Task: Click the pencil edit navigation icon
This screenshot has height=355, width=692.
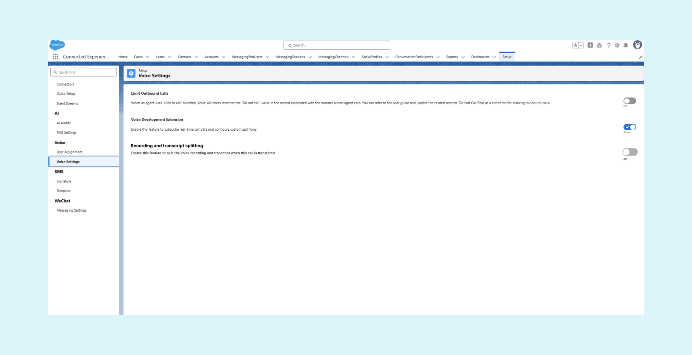Action: 640,57
